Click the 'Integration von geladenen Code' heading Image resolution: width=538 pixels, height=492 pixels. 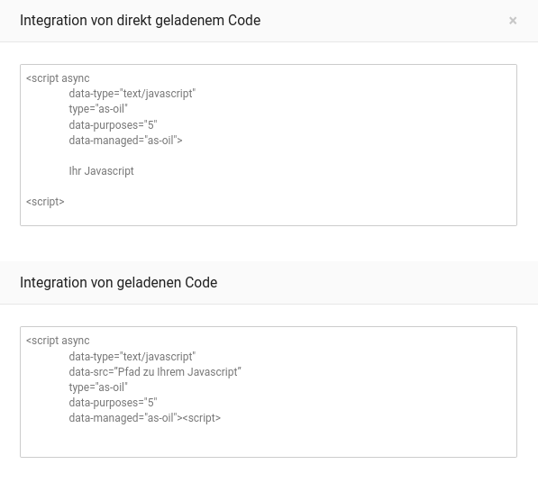point(118,283)
